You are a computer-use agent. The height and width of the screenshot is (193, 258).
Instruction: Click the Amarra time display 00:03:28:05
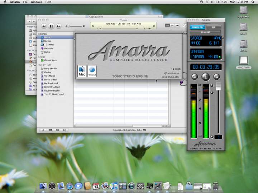[x=206, y=67]
